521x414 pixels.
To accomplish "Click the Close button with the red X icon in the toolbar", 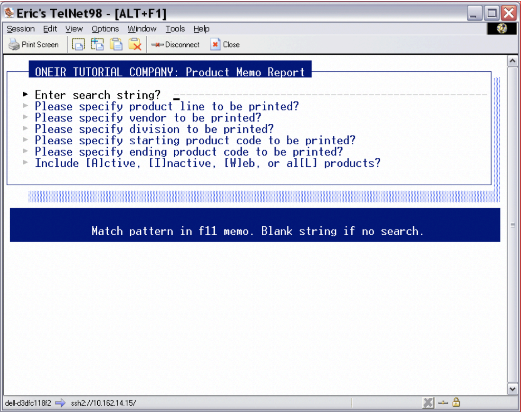I will pos(225,45).
